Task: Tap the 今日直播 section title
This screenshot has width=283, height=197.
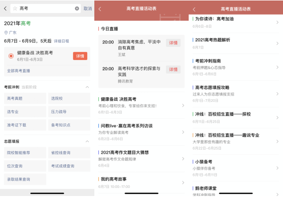Action: (109, 29)
